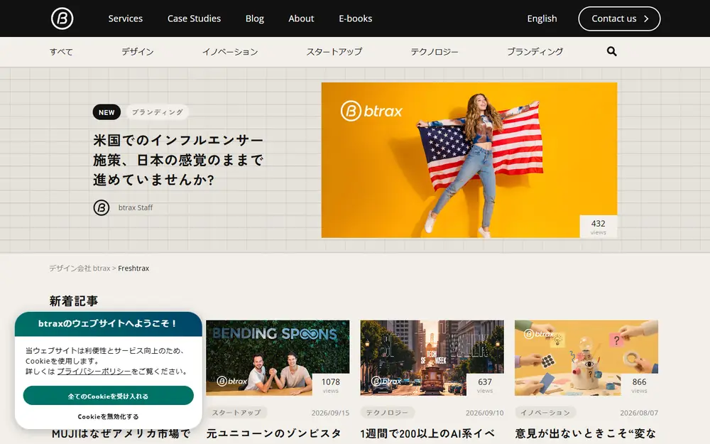Click the 432 views counter

598,227
